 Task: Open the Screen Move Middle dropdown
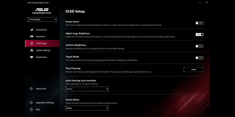point(87,108)
